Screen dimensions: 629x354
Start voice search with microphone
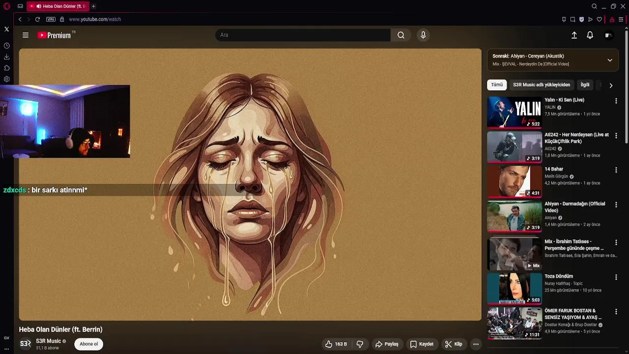[x=423, y=35]
